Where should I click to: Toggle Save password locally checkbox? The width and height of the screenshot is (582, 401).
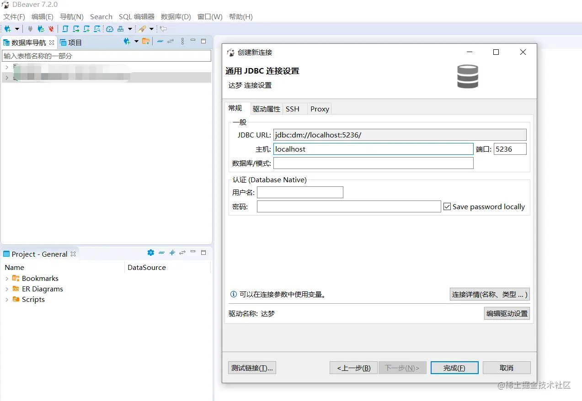click(447, 206)
